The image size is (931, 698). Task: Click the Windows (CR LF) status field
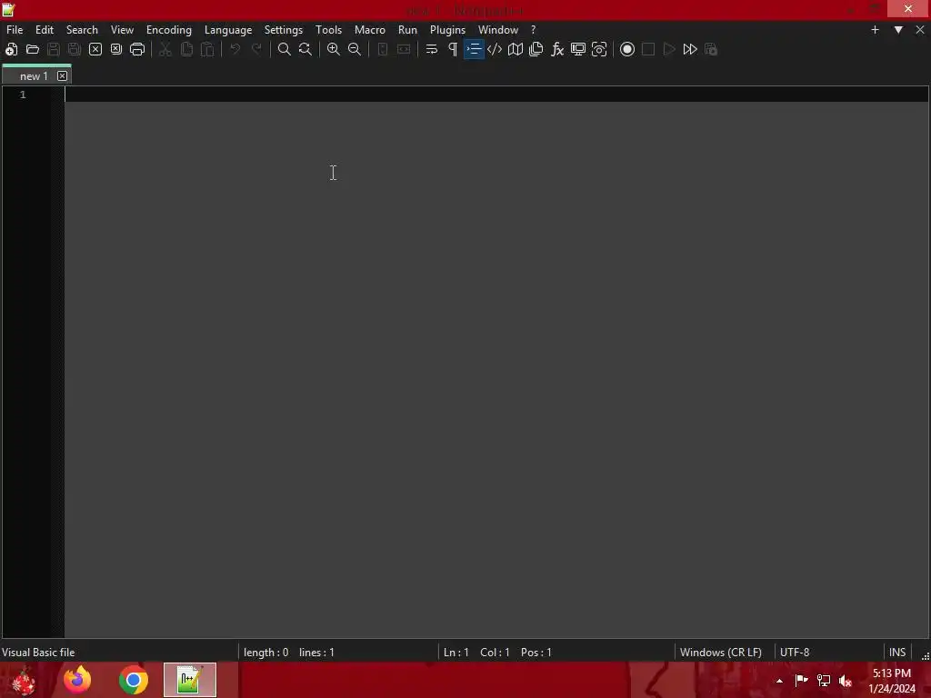(x=721, y=653)
